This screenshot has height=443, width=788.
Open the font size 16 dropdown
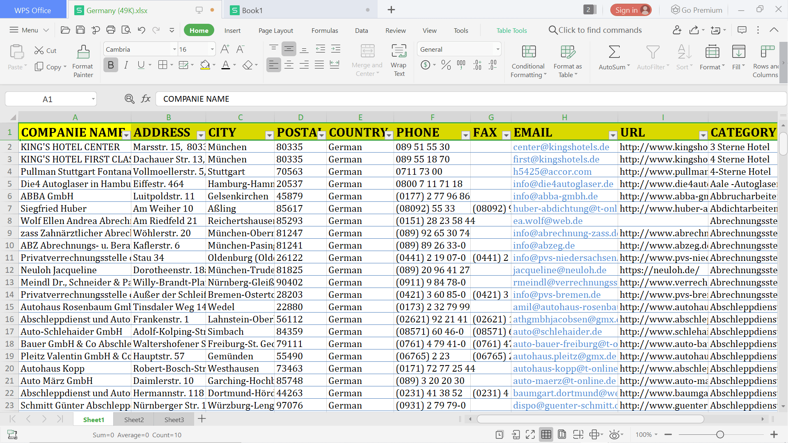pyautogui.click(x=212, y=49)
